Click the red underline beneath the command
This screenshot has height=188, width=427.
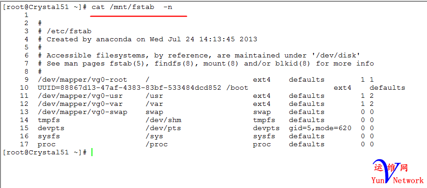tap(138, 16)
